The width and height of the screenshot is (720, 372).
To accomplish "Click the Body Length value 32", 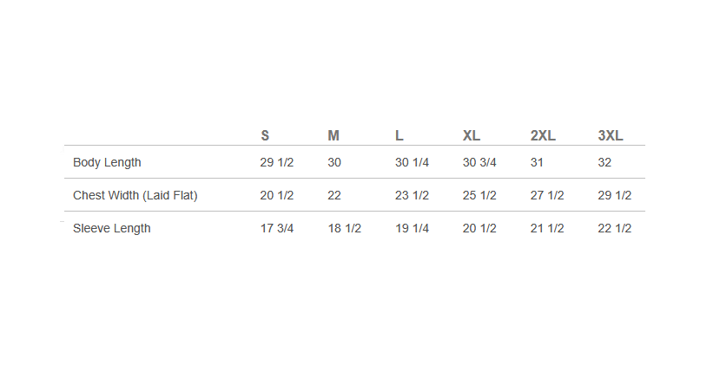I will pos(605,162).
